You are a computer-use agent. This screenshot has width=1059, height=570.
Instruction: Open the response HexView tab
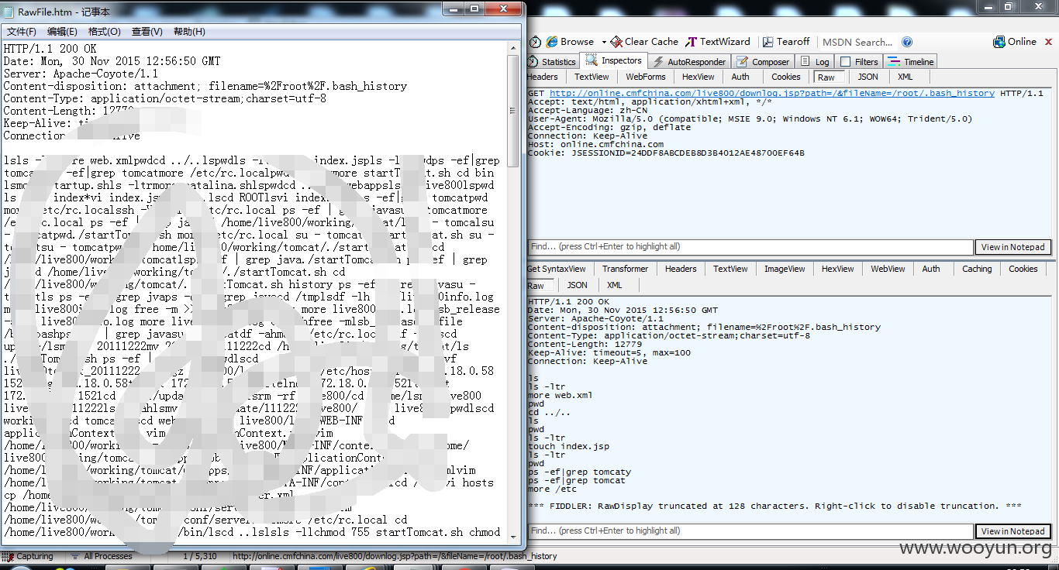pyautogui.click(x=837, y=269)
